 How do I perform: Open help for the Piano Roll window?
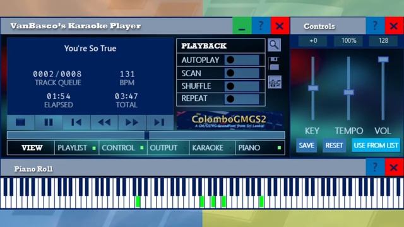point(375,167)
